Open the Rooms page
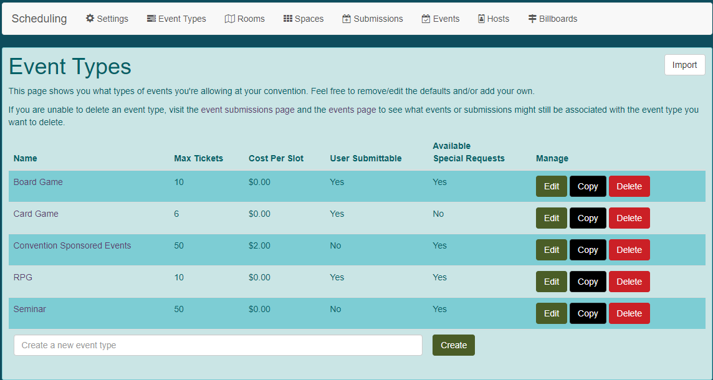Image resolution: width=713 pixels, height=380 pixels. point(245,19)
